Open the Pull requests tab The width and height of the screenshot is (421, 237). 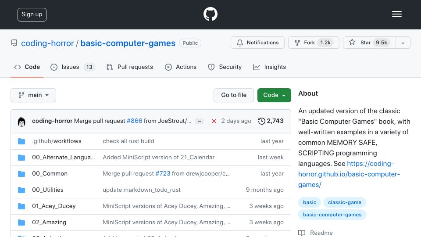pyautogui.click(x=130, y=67)
